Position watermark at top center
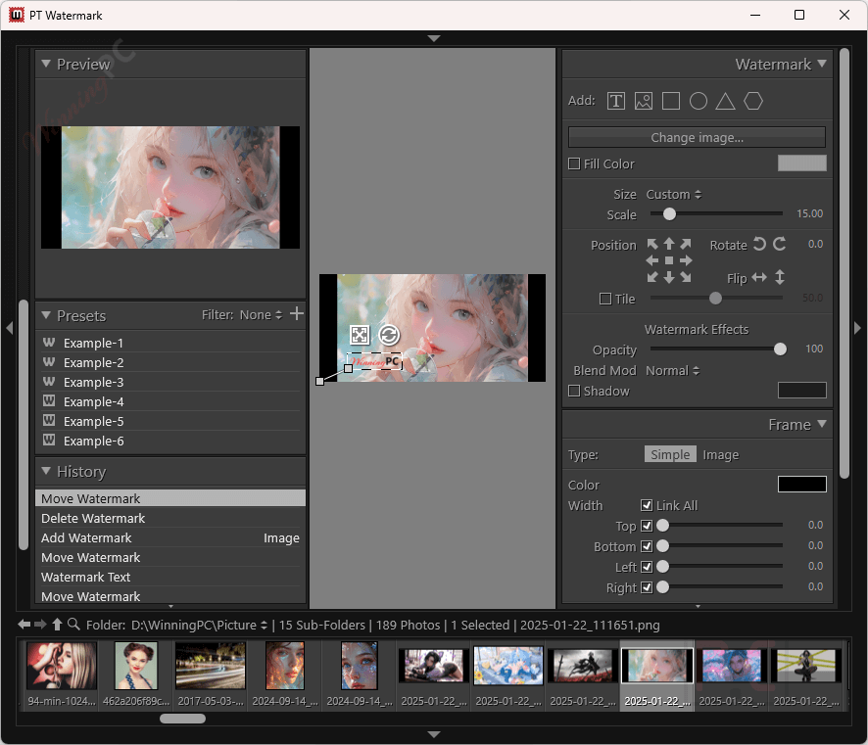This screenshot has height=745, width=868. click(669, 244)
